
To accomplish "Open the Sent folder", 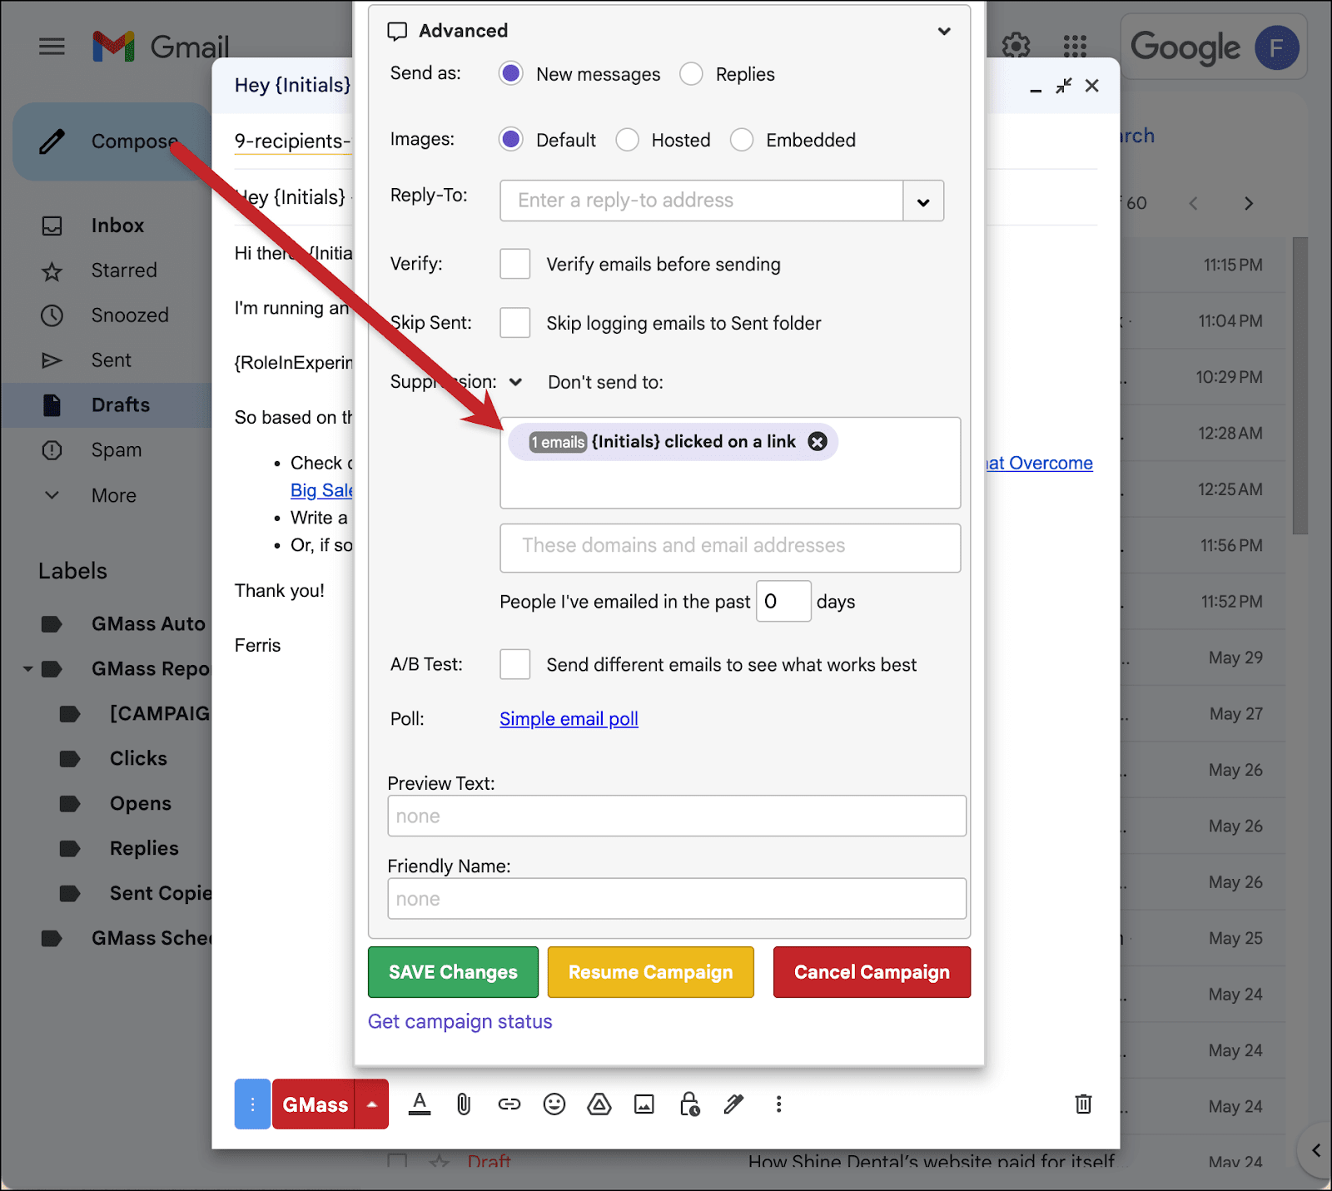I will (112, 360).
